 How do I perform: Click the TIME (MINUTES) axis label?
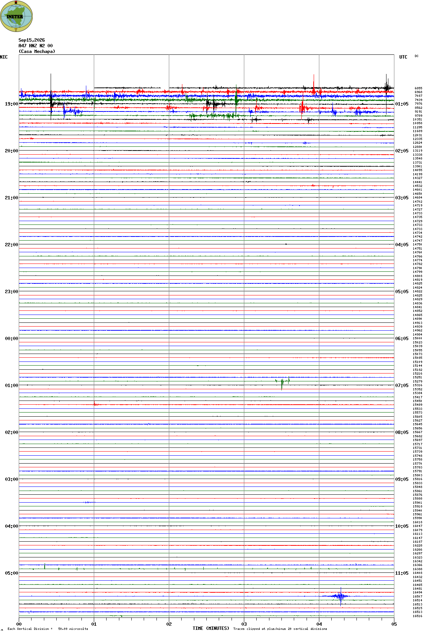coord(211,628)
